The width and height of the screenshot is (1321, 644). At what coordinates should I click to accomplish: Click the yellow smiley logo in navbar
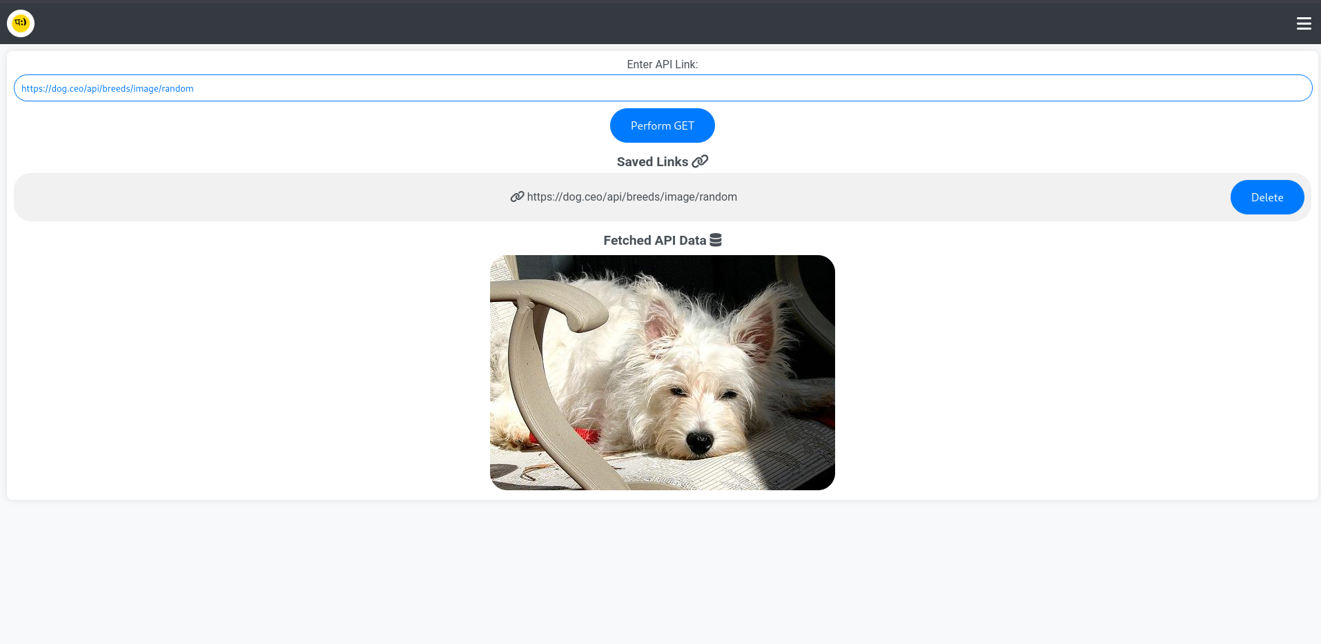coord(21,23)
